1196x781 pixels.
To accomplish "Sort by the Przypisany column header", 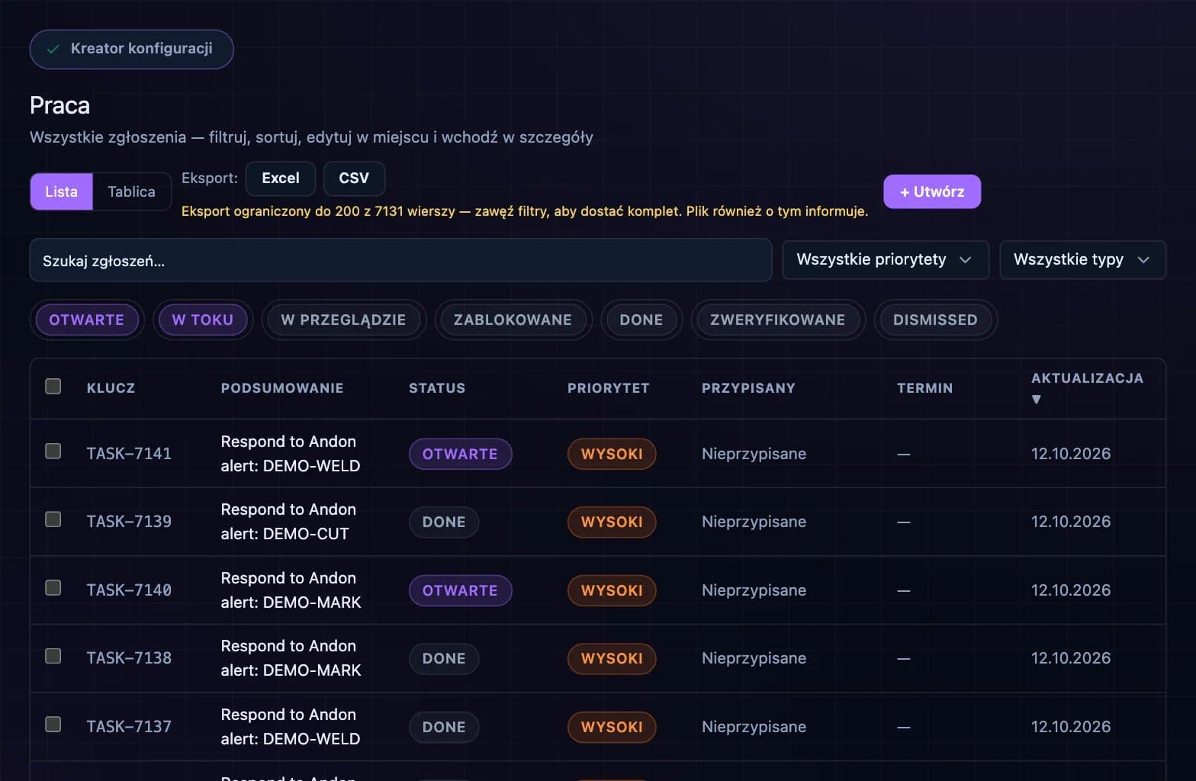I will tap(748, 388).
